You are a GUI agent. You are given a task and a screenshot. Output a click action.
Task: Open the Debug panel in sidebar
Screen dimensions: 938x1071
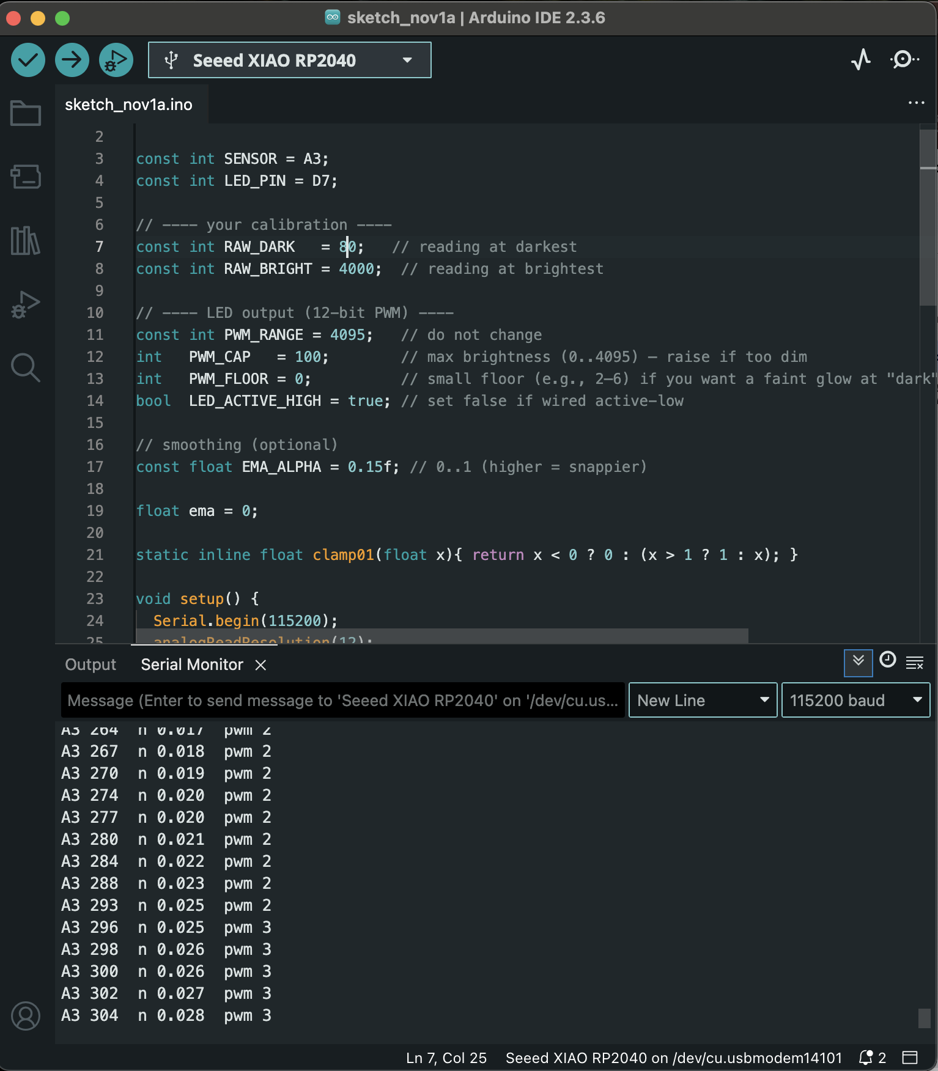(x=26, y=304)
